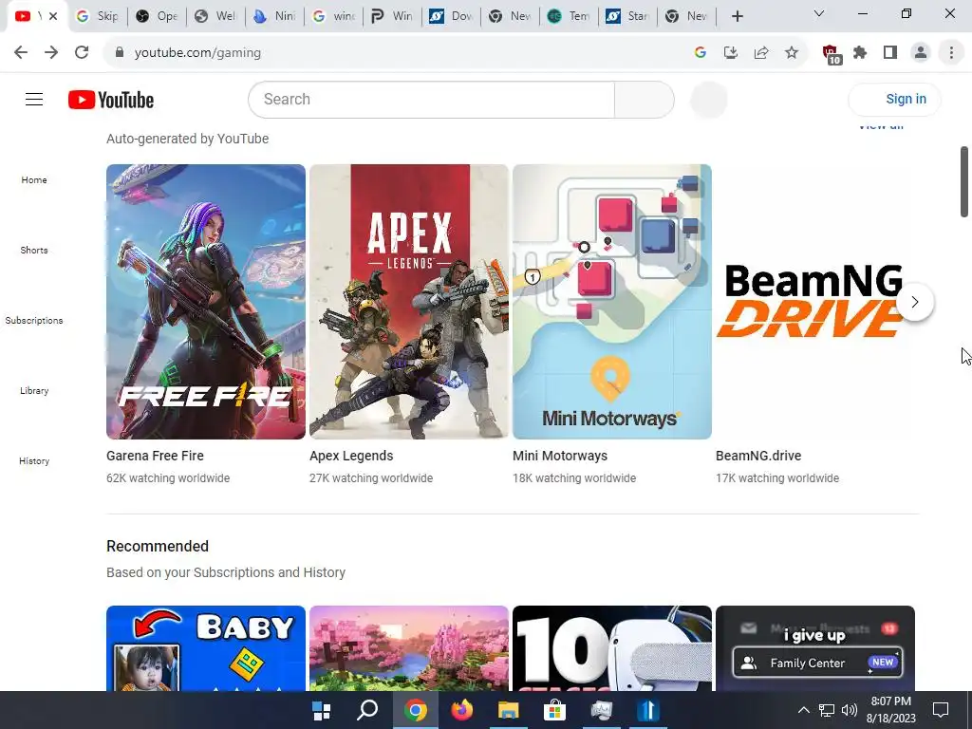This screenshot has width=972, height=729.
Task: Click the search submit button beside Search field
Action: click(645, 99)
